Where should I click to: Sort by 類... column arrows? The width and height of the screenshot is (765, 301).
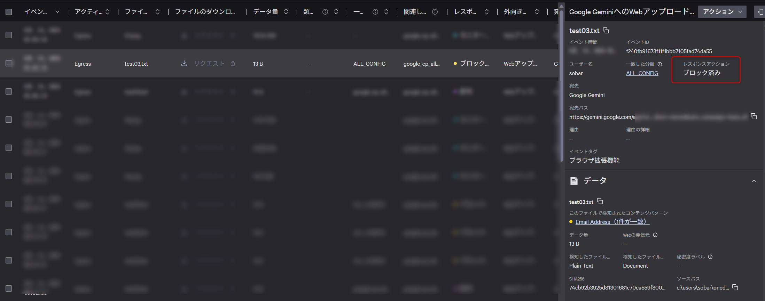(336, 12)
